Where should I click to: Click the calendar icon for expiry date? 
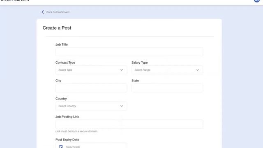coord(61,147)
